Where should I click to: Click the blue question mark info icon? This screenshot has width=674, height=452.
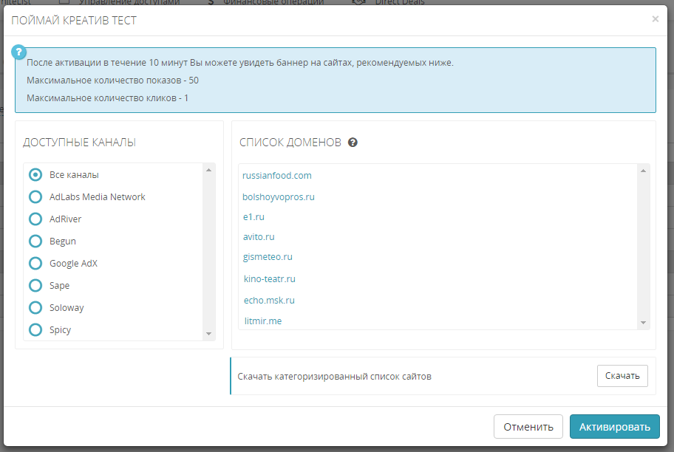pos(18,52)
